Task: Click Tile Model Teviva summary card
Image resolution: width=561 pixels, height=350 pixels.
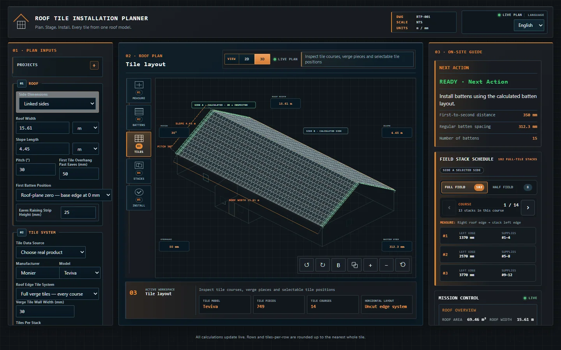Action: (x=225, y=304)
